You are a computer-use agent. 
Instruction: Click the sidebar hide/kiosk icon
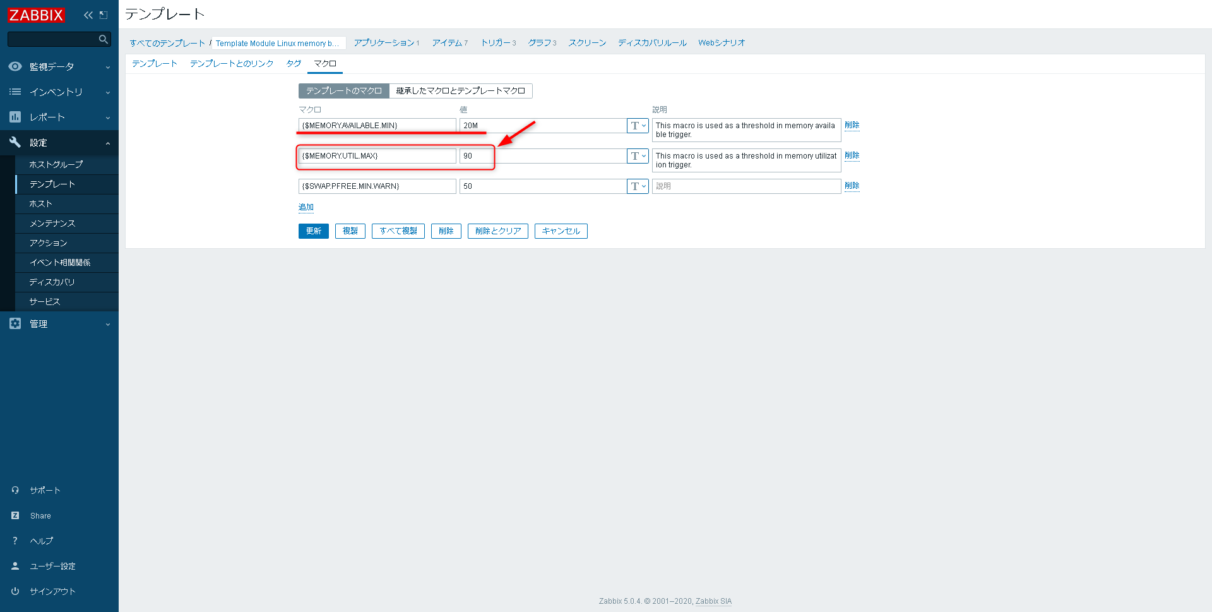[x=104, y=15]
